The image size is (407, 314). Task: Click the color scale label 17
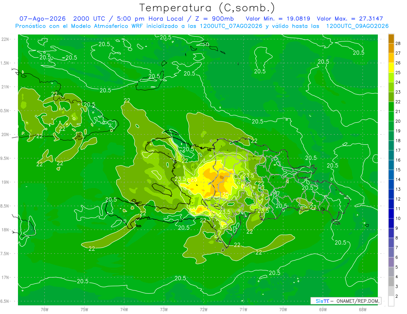coord(398,150)
